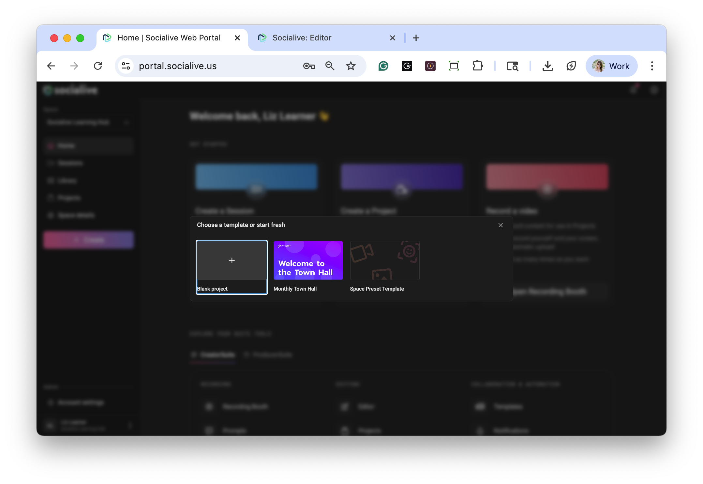Close the template chooser dialog
Screen dimensions: 703x484
501,225
